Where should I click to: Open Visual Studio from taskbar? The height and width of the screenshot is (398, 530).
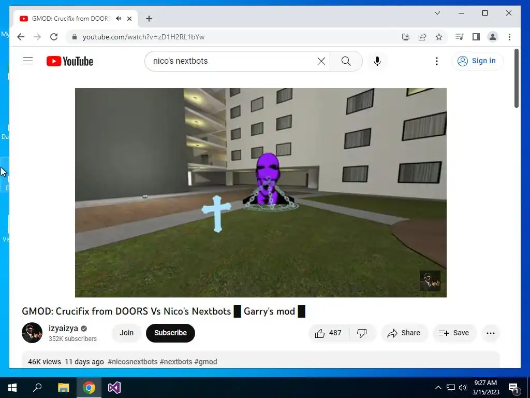click(114, 388)
